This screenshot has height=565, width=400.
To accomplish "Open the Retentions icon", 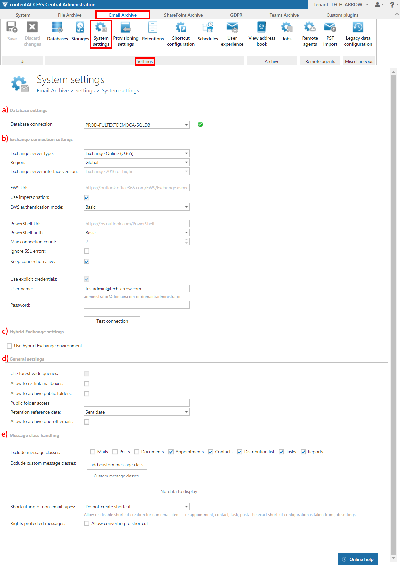I will pos(153,32).
